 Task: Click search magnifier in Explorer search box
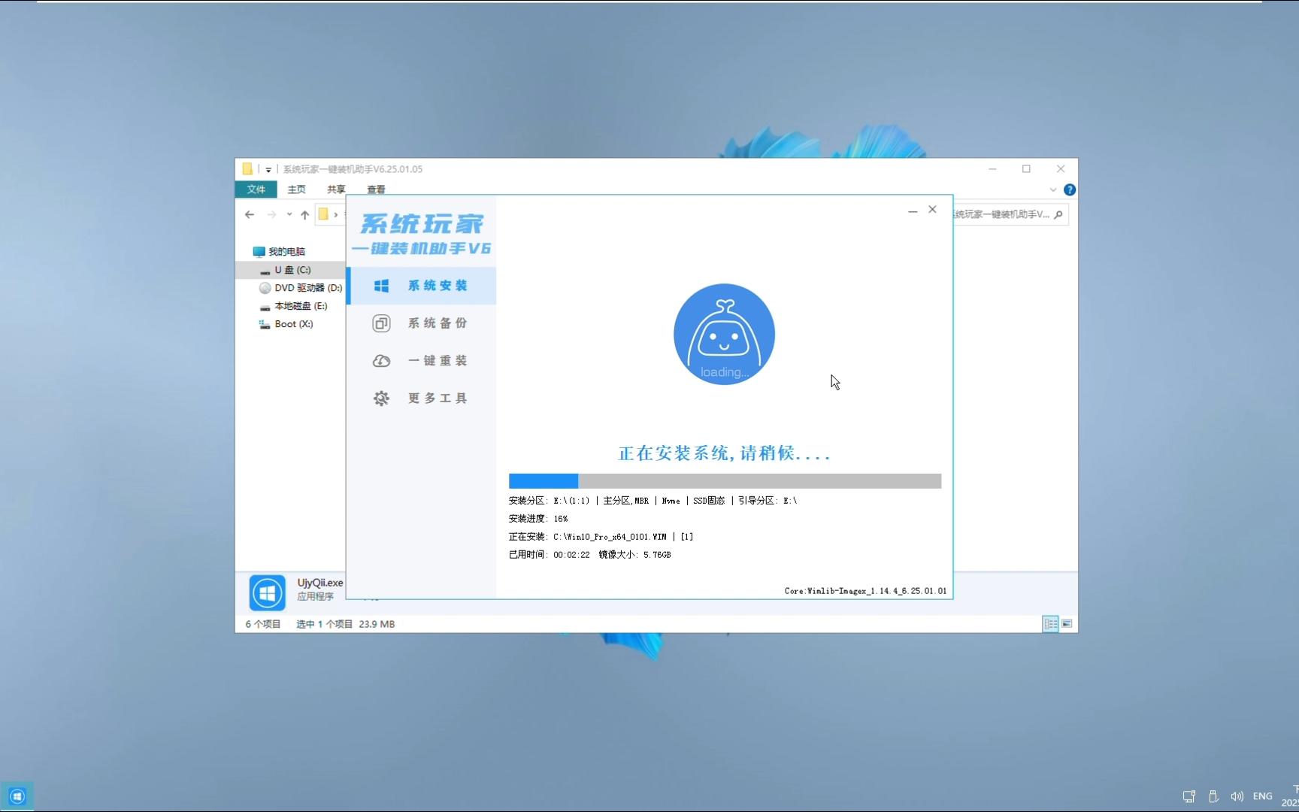pos(1058,215)
